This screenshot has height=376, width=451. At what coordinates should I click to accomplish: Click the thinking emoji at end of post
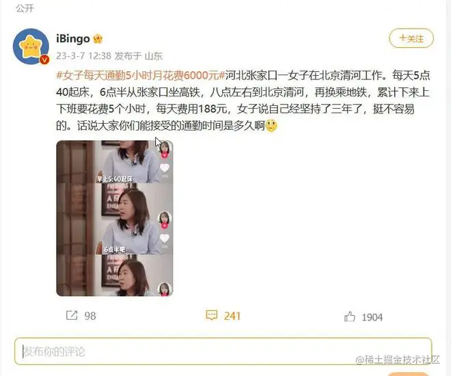271,126
